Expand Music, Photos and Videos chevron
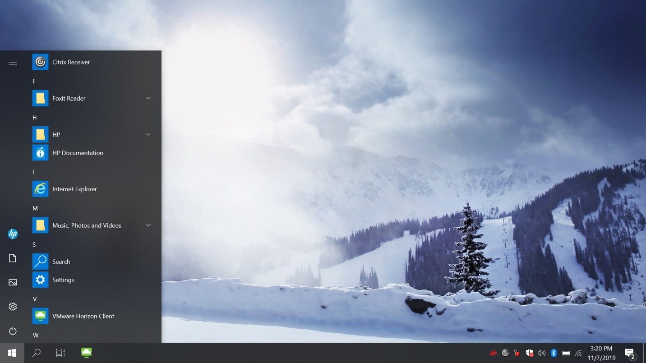The height and width of the screenshot is (363, 646). click(x=148, y=225)
